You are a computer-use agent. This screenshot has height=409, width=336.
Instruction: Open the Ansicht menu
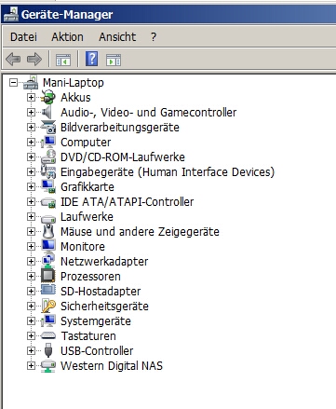(x=117, y=37)
